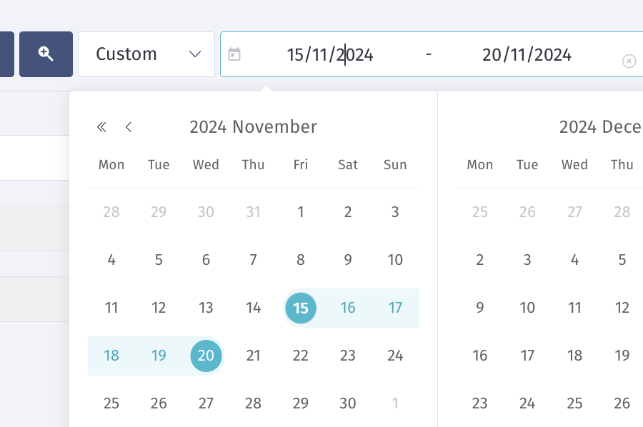Screen dimensions: 643x427
Task: Select November 7 in the calendar
Action: tap(254, 260)
